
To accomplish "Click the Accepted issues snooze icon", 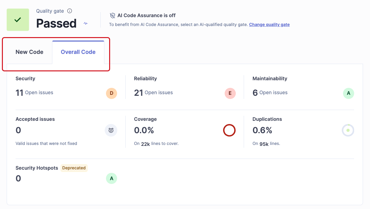I will 111,130.
